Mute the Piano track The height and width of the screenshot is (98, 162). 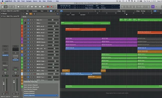tap(31, 23)
